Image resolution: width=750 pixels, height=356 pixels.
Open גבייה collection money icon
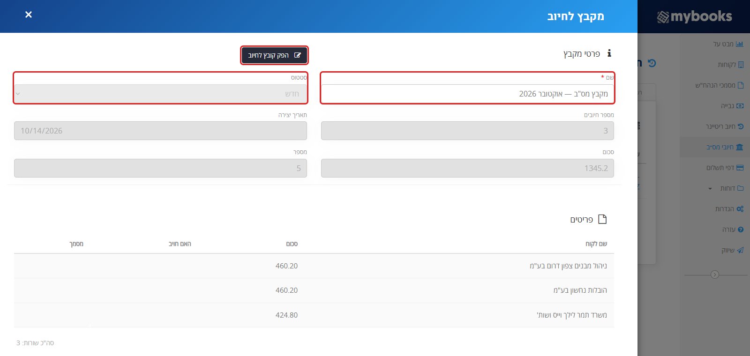740,106
